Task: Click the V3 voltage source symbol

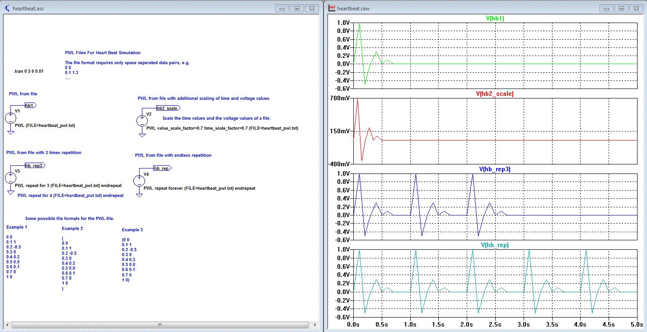Action: [10, 178]
